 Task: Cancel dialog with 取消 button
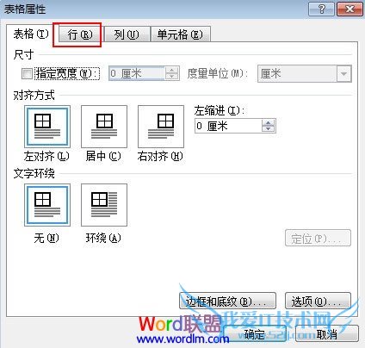click(x=327, y=334)
